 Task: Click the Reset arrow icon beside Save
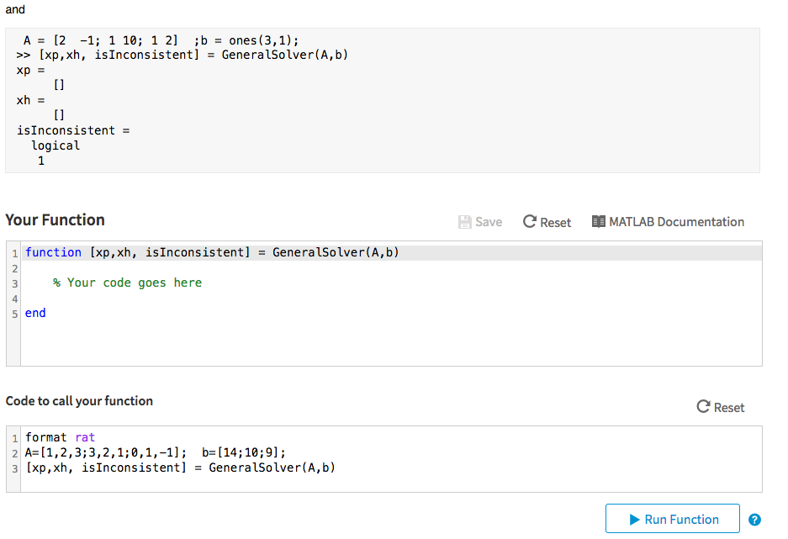(x=530, y=222)
